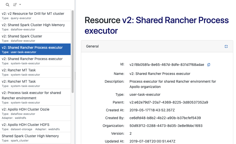Click the General panel header
Viewport: 236px width, 144px height.
point(157,46)
